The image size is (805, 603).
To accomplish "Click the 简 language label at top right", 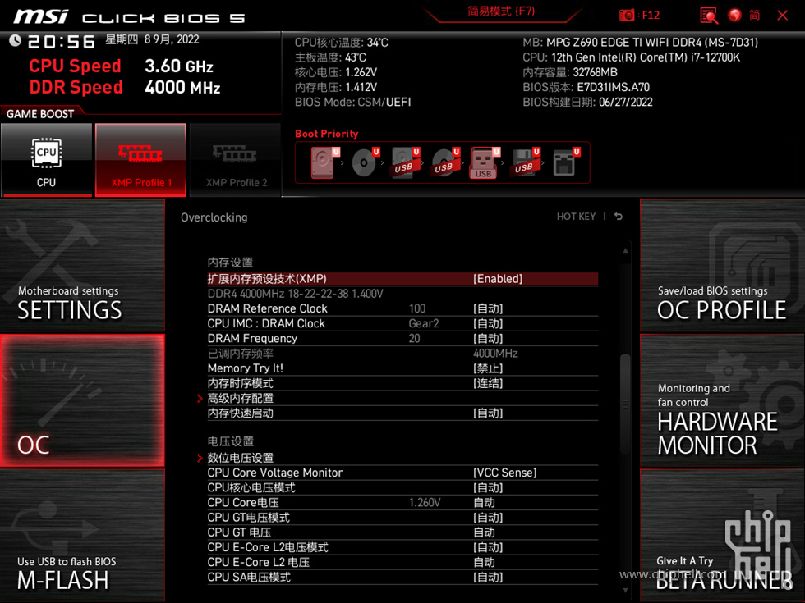I will (755, 16).
